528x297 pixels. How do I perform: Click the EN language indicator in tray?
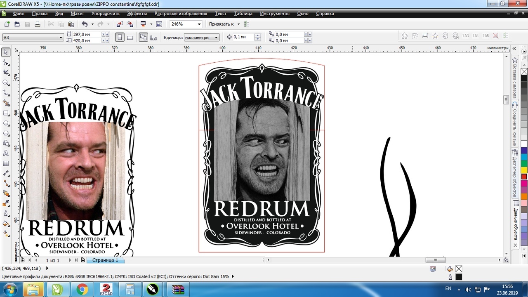448,288
